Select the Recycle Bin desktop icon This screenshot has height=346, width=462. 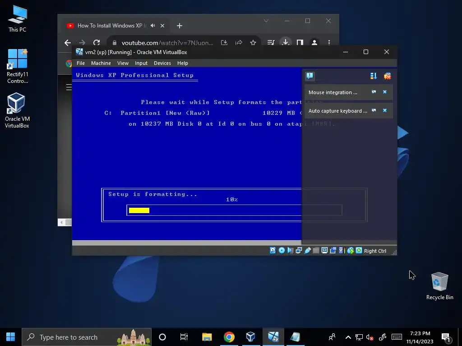439,286
